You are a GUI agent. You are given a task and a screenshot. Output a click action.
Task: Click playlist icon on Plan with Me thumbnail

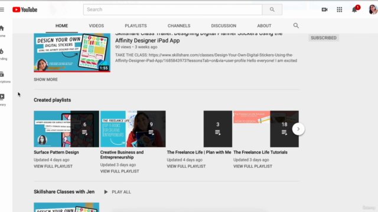click(218, 132)
